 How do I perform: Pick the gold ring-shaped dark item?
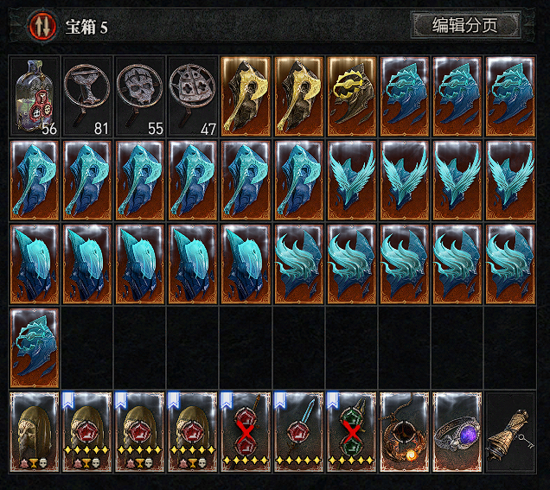click(351, 96)
